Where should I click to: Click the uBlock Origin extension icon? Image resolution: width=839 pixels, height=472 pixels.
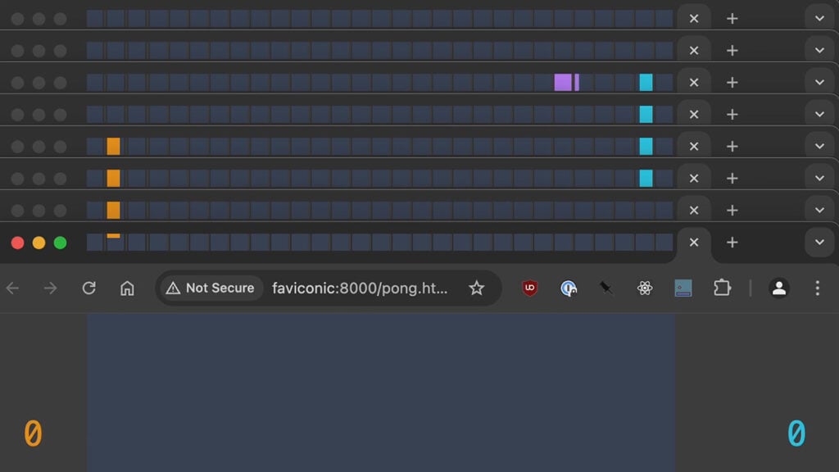click(529, 288)
